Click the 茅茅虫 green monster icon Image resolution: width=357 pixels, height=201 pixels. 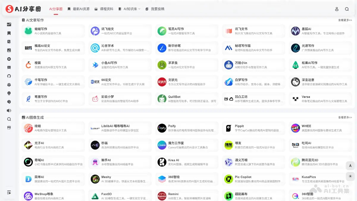tap(162, 65)
